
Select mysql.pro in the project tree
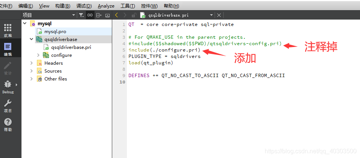coord(55,32)
